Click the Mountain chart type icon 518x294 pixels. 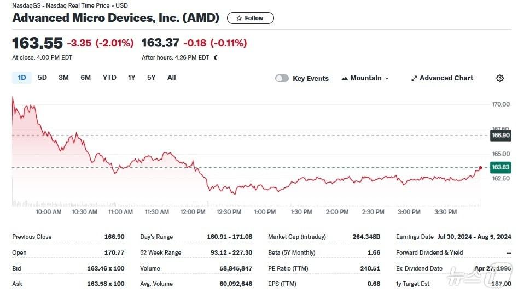coord(345,78)
